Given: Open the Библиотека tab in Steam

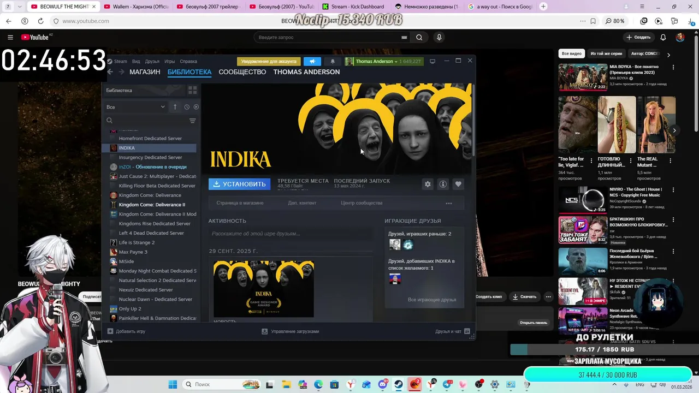Looking at the screenshot, I should pyautogui.click(x=189, y=72).
